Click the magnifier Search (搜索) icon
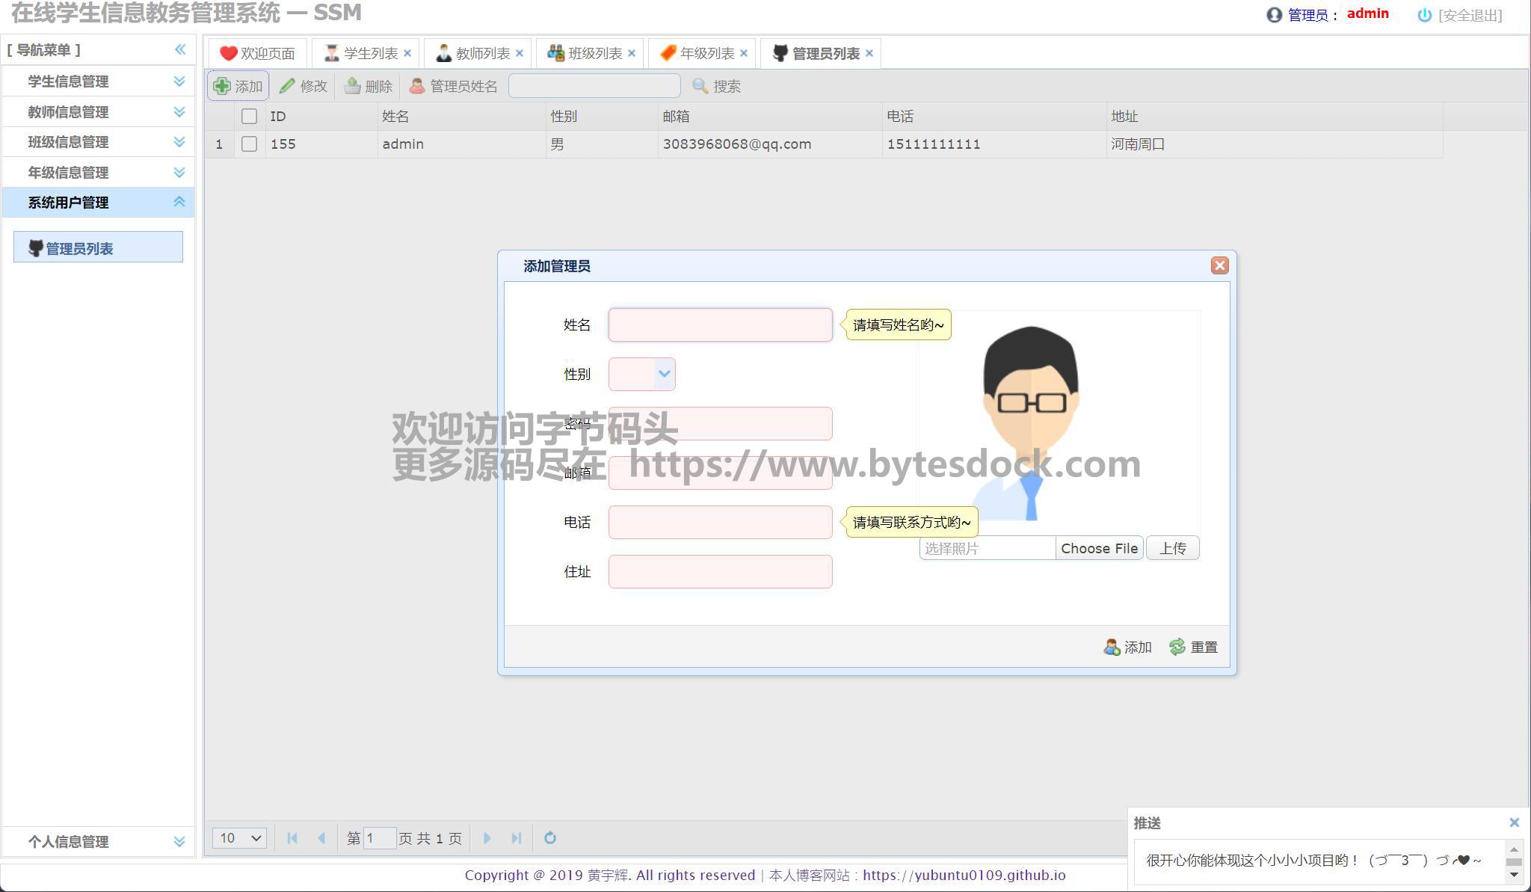 tap(700, 86)
